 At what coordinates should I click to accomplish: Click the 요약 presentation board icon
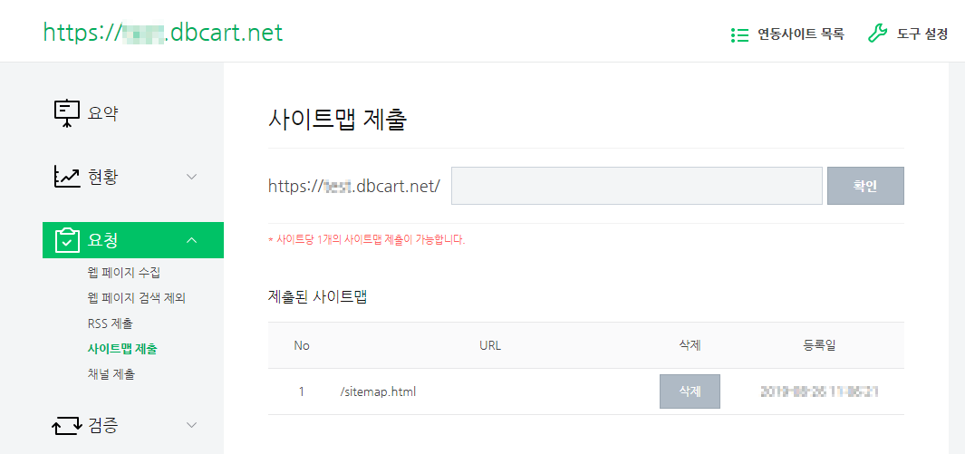(67, 113)
